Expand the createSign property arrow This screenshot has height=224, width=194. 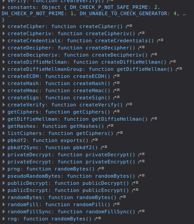pyautogui.click(x=4, y=98)
